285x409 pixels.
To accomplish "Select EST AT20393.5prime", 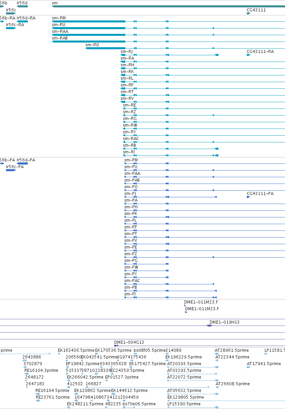I will [x=184, y=363].
